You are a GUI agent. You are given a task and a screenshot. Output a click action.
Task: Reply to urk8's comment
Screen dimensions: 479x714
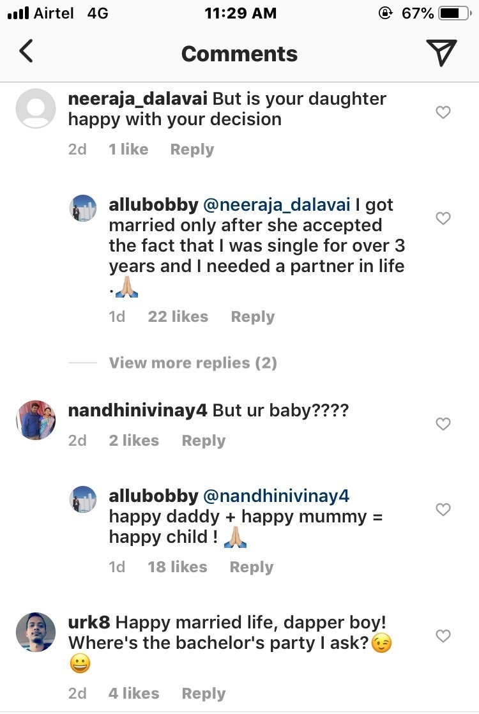203,694
